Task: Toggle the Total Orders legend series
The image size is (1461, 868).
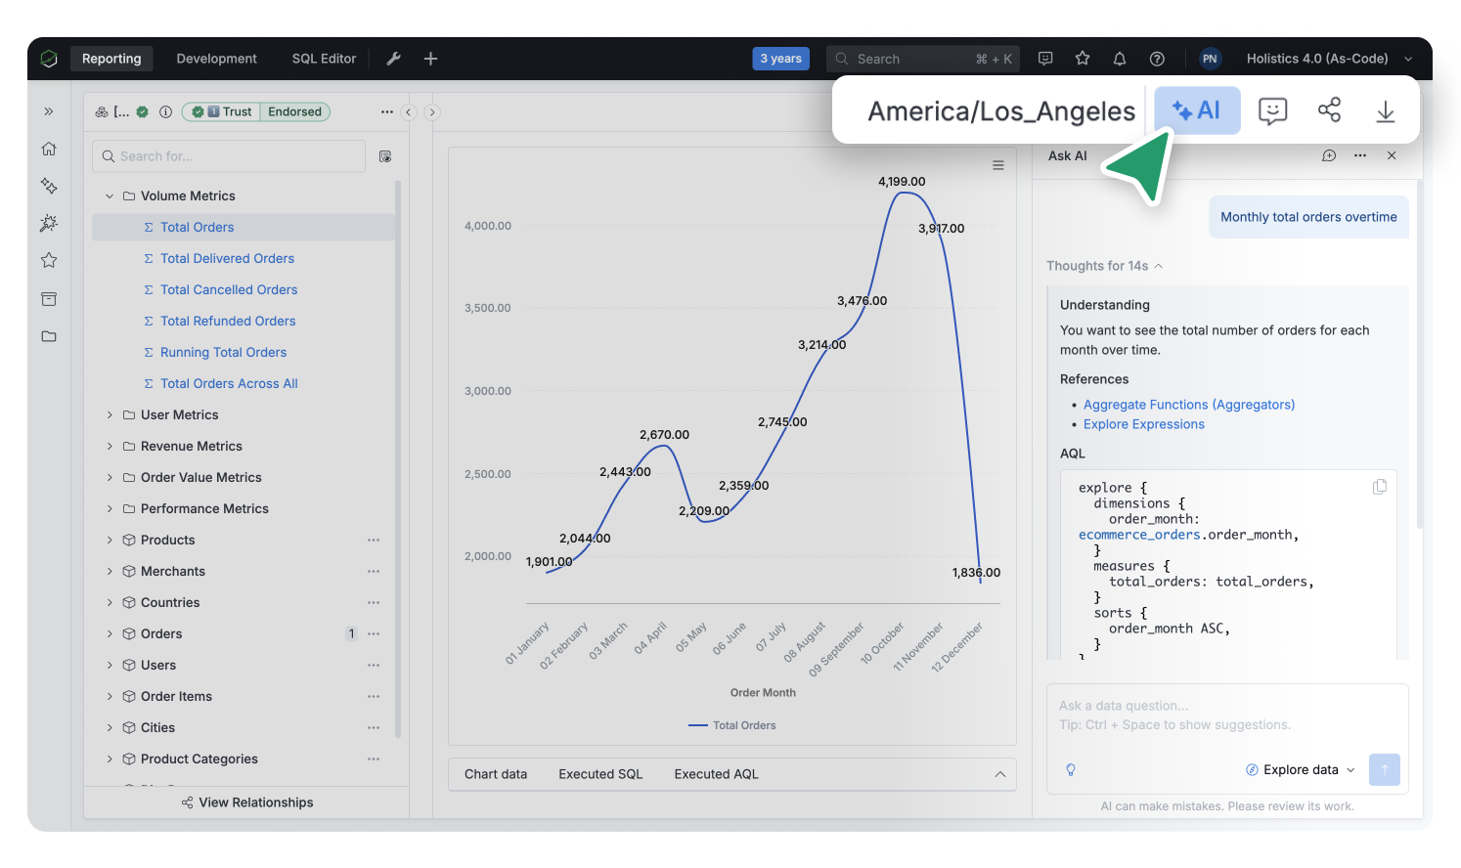Action: click(x=732, y=725)
